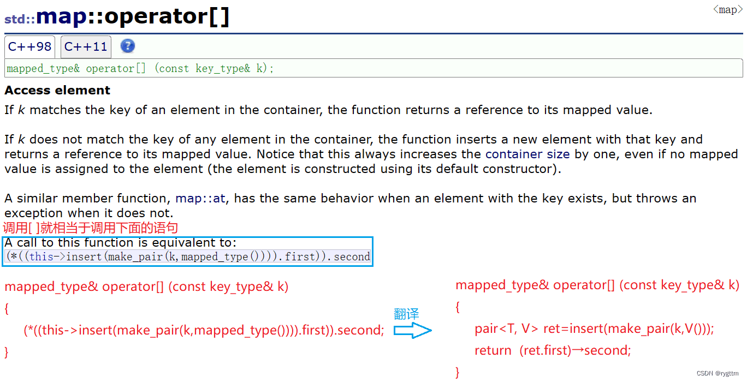Click the highlighted insert(make_pair) equivalent code line

(x=188, y=256)
